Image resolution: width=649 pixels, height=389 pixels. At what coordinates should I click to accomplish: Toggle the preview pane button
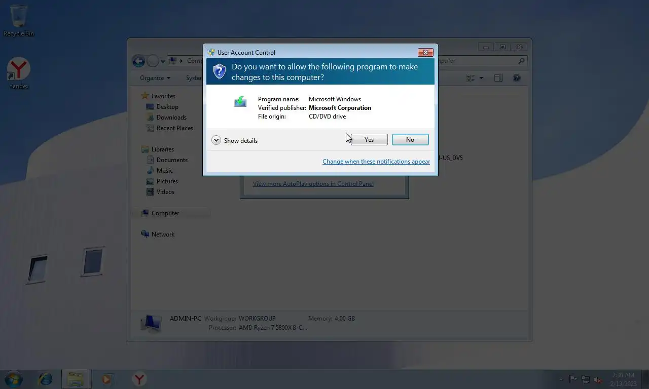[x=498, y=78]
